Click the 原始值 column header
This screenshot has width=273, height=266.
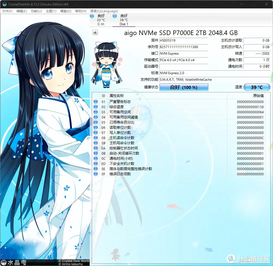(x=246, y=96)
